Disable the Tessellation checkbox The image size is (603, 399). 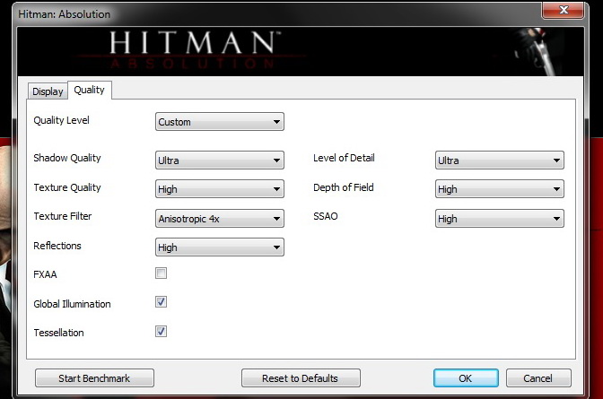pyautogui.click(x=162, y=332)
